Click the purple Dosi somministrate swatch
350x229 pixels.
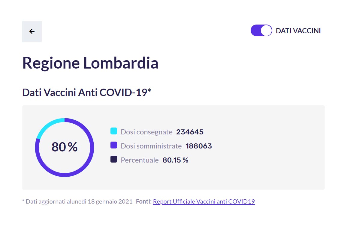(114, 145)
